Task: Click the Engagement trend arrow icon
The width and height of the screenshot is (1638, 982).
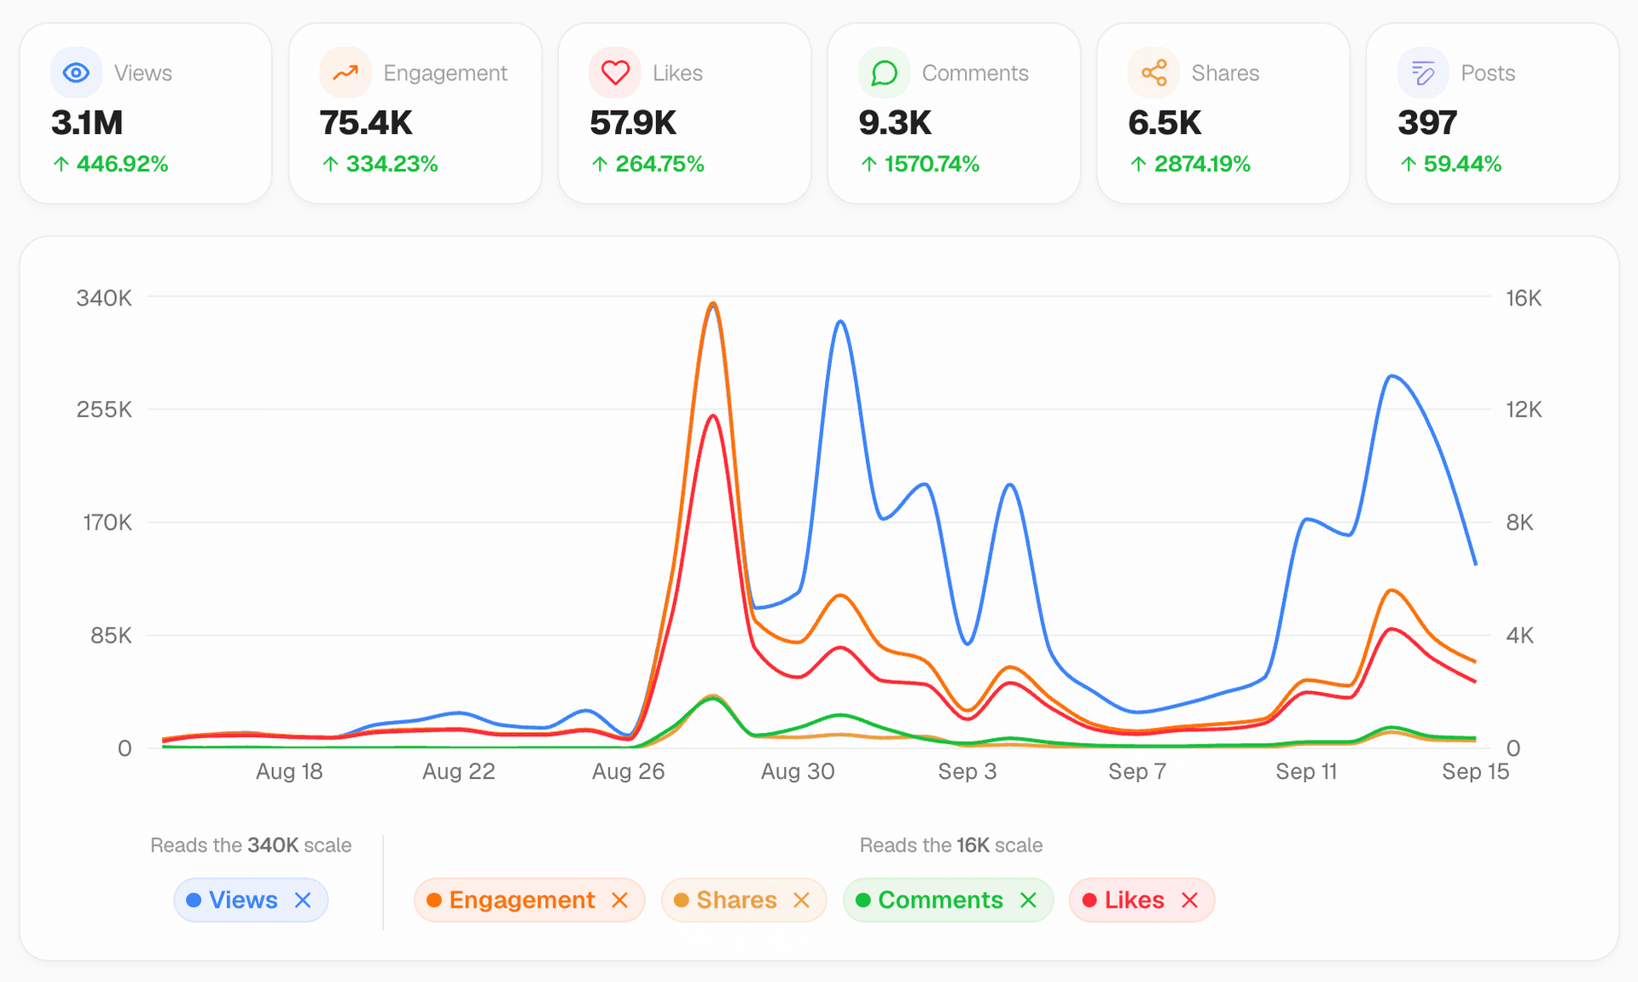Action: click(346, 73)
